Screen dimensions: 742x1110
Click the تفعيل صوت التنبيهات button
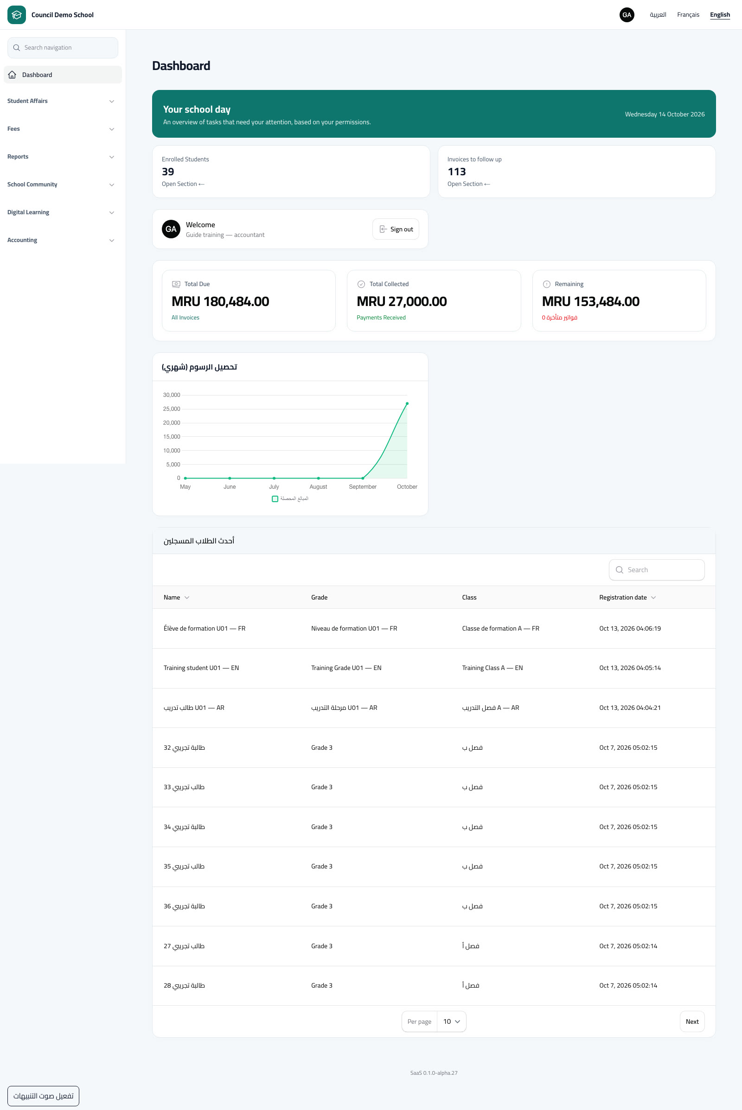[x=44, y=1096]
